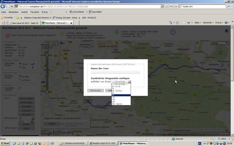Click the Facebook icon on MotoPlaner page
This screenshot has width=234, height=146.
(x=226, y=31)
